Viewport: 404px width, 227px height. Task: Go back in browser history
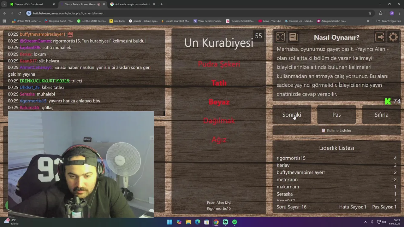click(x=4, y=13)
